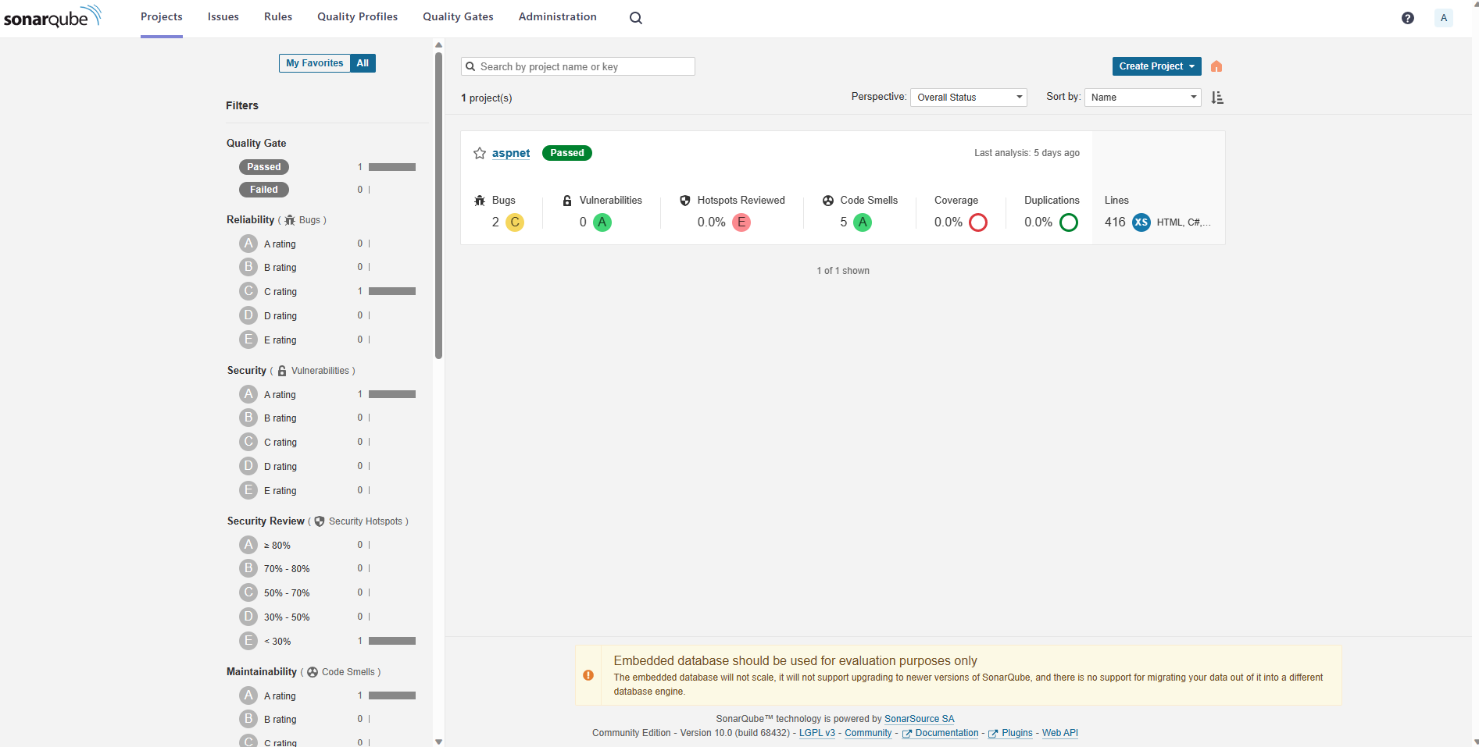Open the search magnifier in navbar
Viewport: 1479px width, 747px height.
coord(636,18)
